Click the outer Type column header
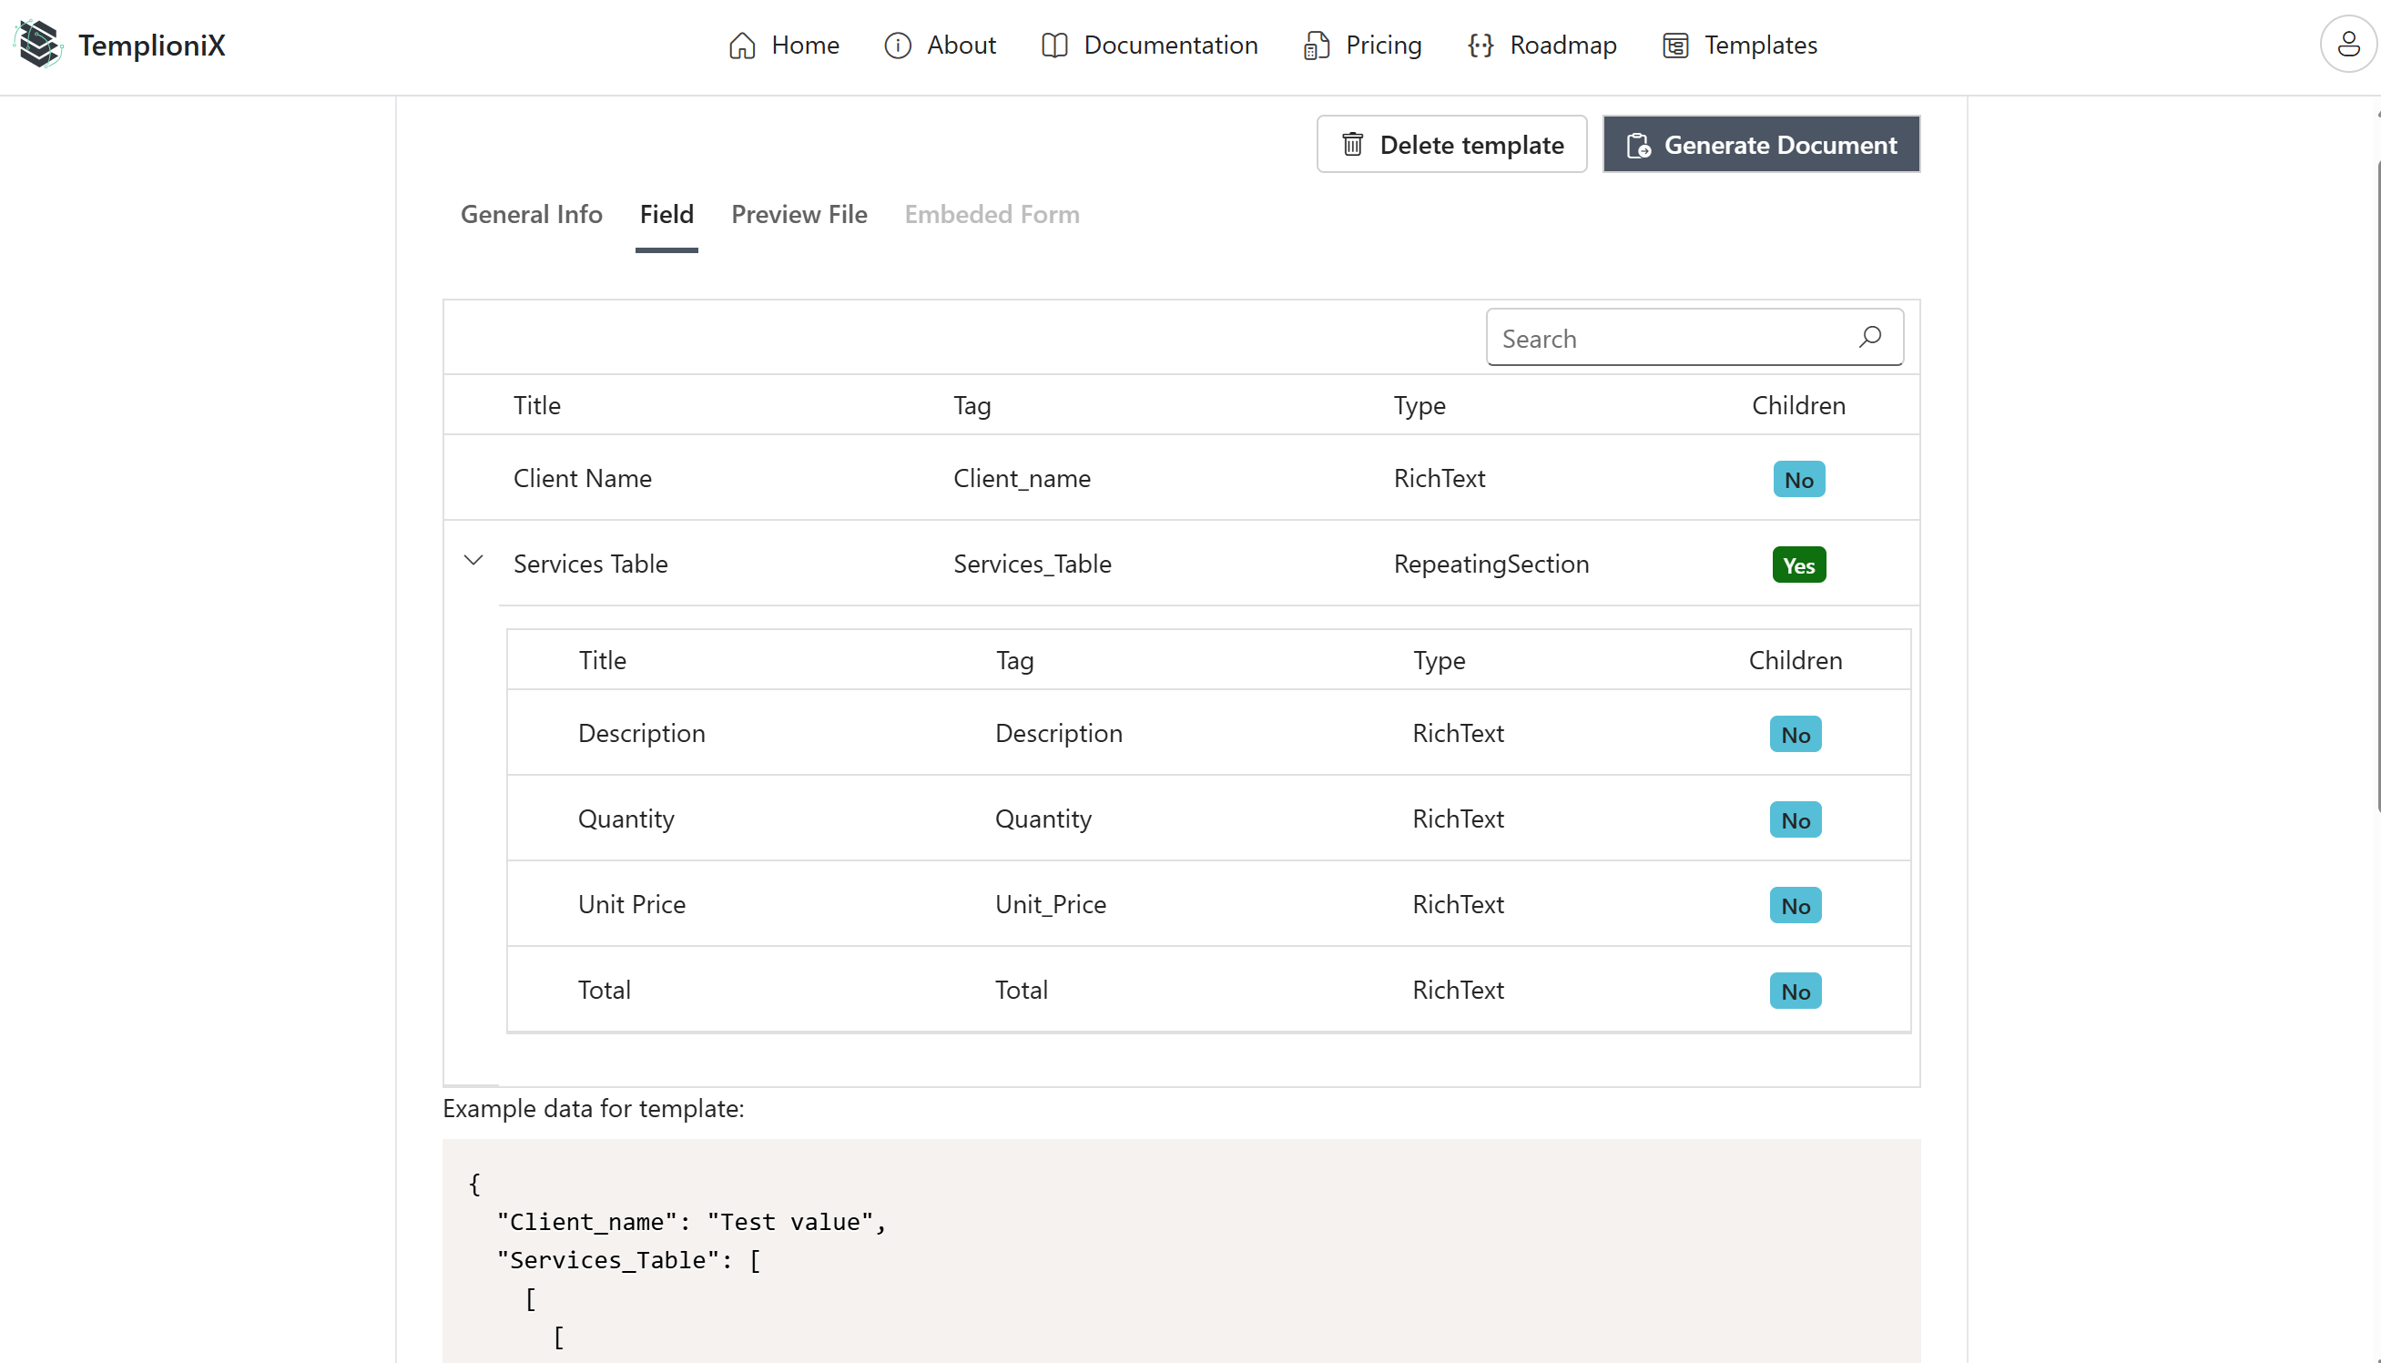The image size is (2381, 1363). tap(1419, 405)
